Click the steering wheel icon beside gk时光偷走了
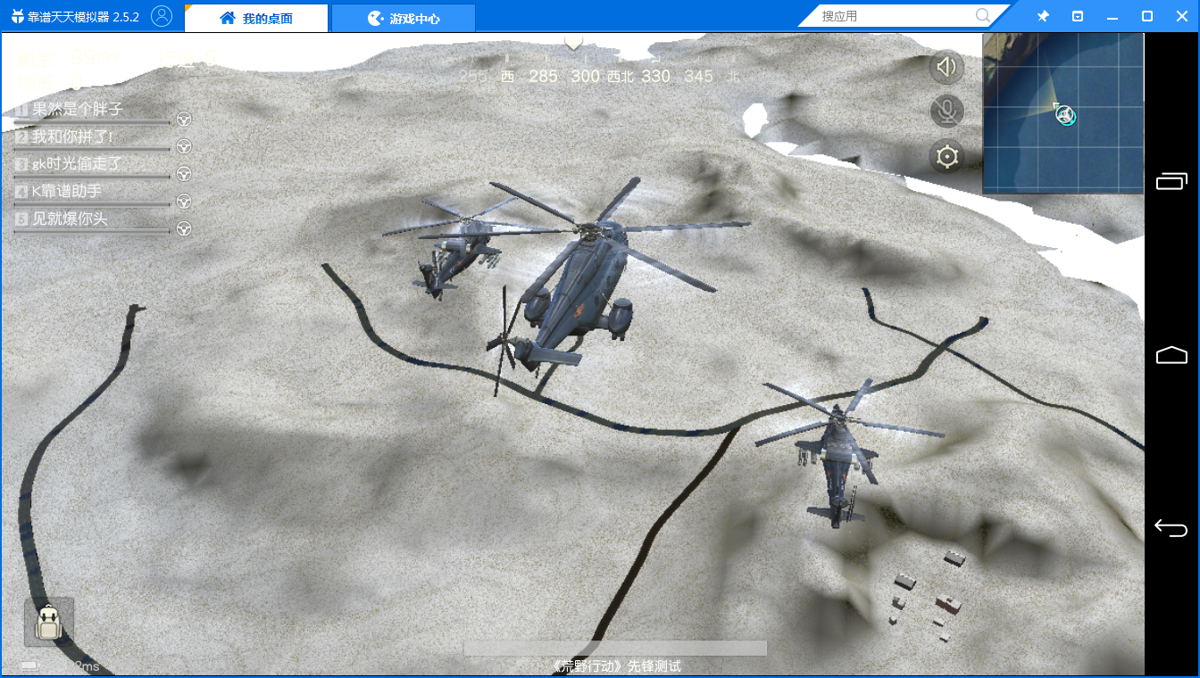1200x678 pixels. (183, 173)
